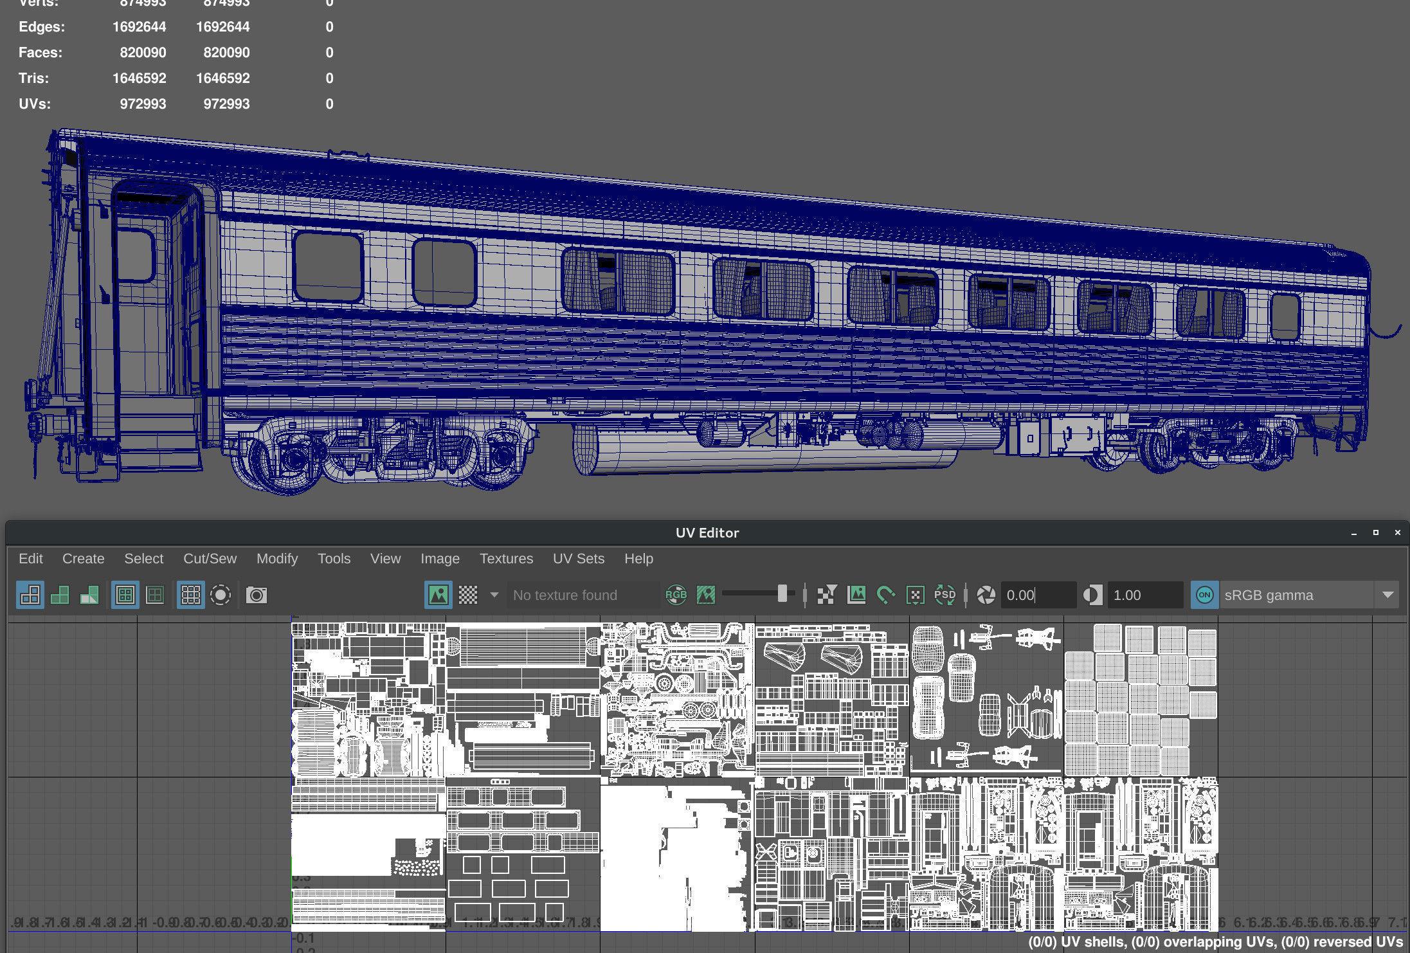The width and height of the screenshot is (1410, 953).
Task: Open the Edit menu
Action: [30, 558]
